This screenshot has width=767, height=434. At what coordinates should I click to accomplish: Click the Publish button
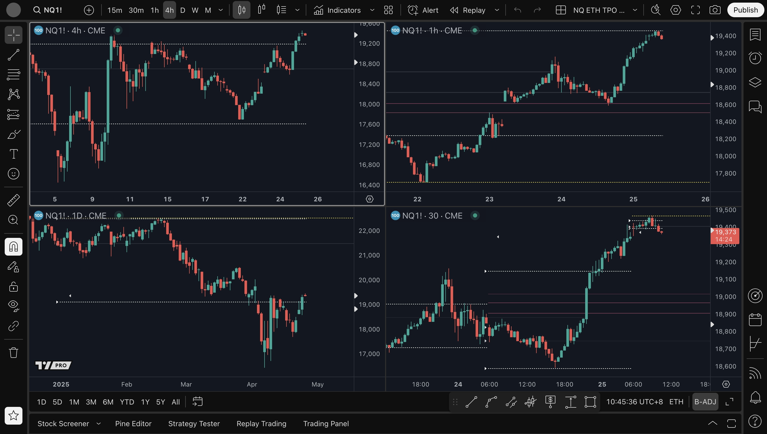pyautogui.click(x=745, y=10)
